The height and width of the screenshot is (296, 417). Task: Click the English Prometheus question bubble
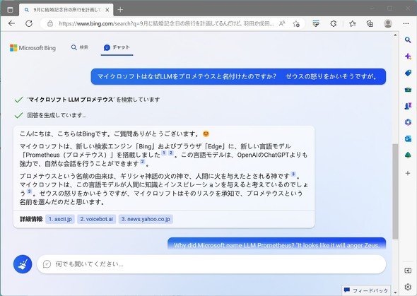point(276,244)
